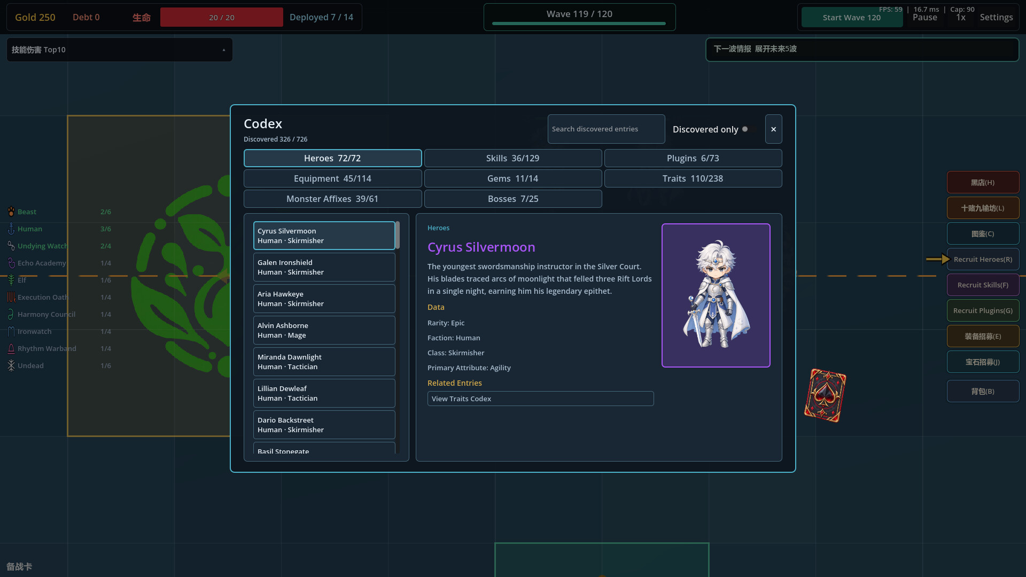Screen dimensions: 1026x577
Task: Click the Codex hero list scrollbar
Action: (398, 235)
